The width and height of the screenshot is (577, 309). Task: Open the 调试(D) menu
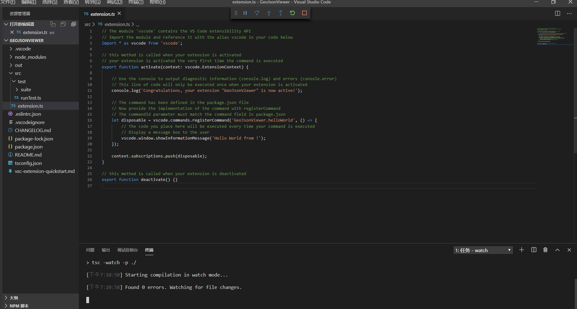click(114, 2)
